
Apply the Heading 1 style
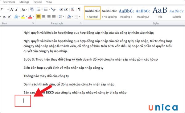pyautogui.click(x=126, y=13)
